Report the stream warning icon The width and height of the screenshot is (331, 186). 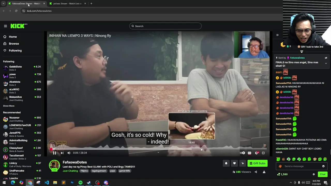point(264,172)
